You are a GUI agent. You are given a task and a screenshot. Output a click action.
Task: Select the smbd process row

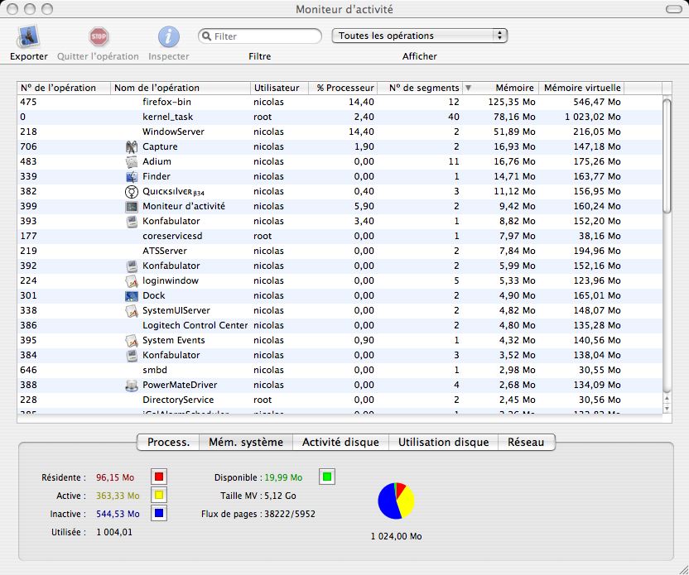pos(340,371)
